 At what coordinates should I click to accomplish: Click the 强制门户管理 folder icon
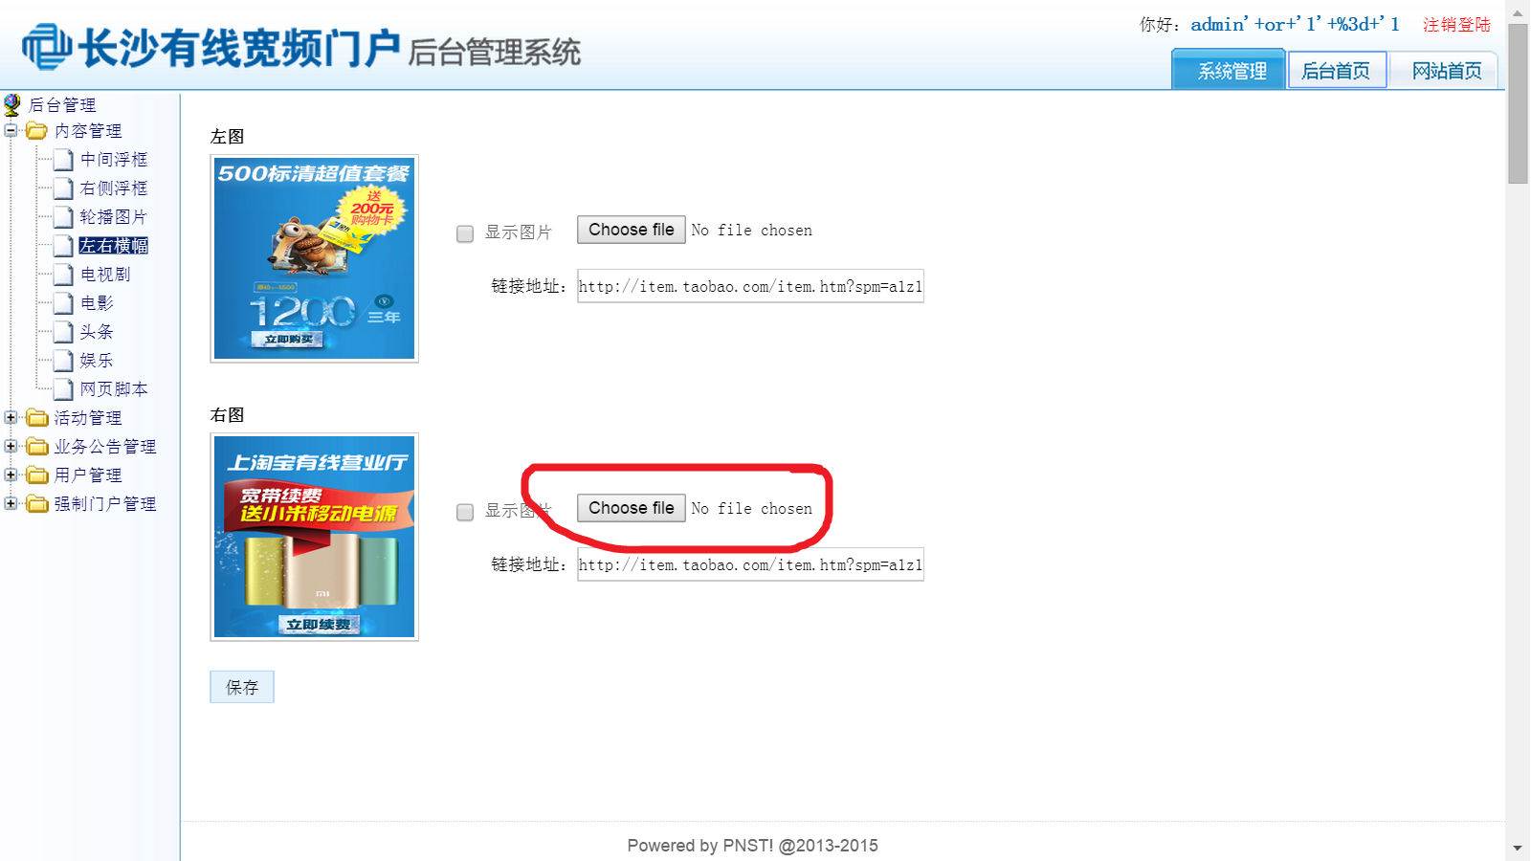click(37, 504)
